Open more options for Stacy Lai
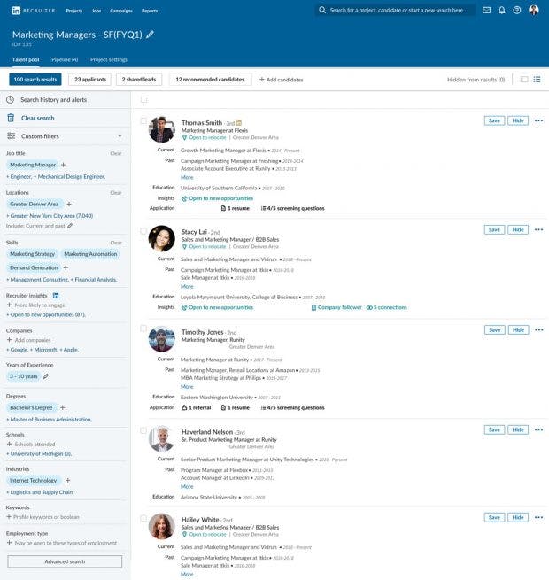The height and width of the screenshot is (580, 549). click(538, 229)
